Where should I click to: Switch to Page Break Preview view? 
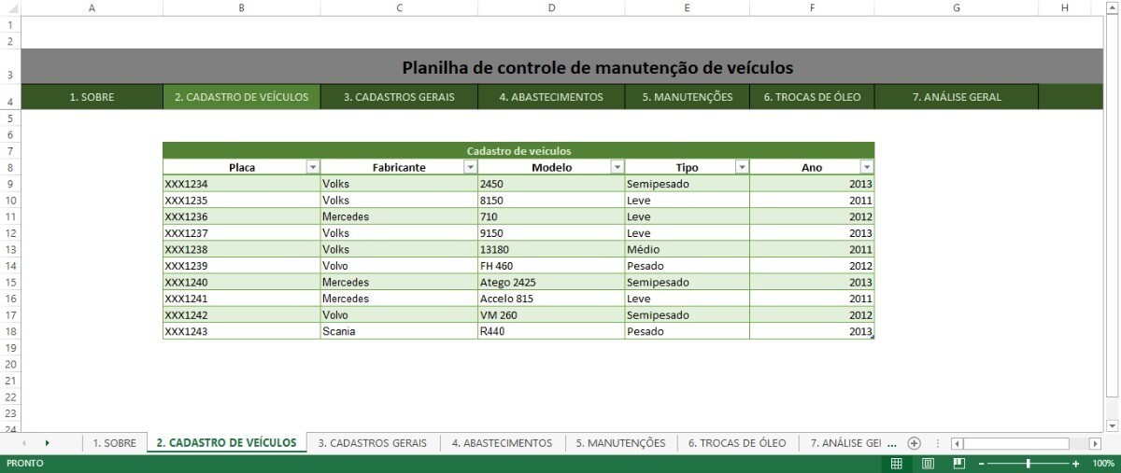[958, 464]
